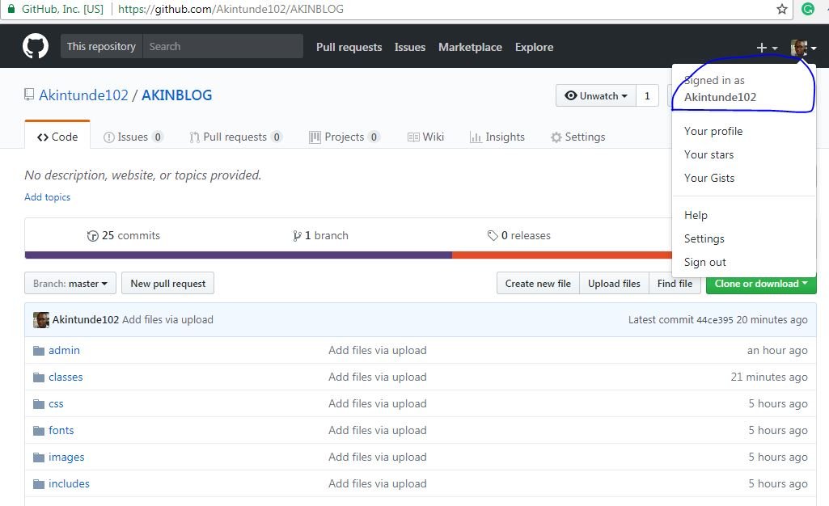This screenshot has width=829, height=506.
Task: Open the Wiki tab
Action: 425,137
